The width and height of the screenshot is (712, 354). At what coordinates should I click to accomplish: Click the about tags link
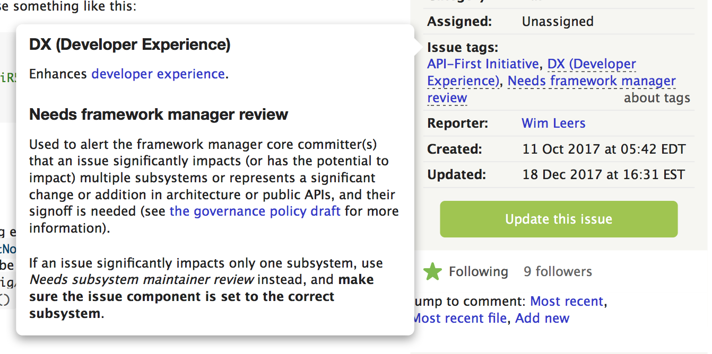coord(657,98)
